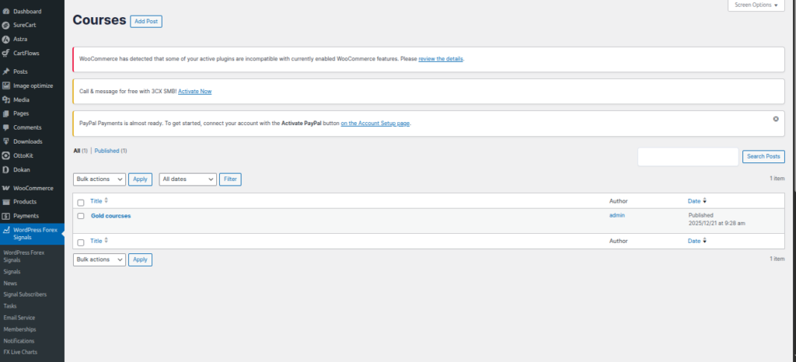Viewport: 796px width, 362px height.
Task: Click the Add Post button
Action: (146, 22)
